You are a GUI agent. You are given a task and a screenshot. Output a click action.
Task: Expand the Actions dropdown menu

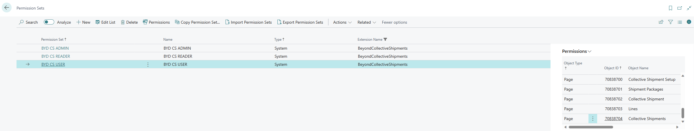[x=342, y=22]
